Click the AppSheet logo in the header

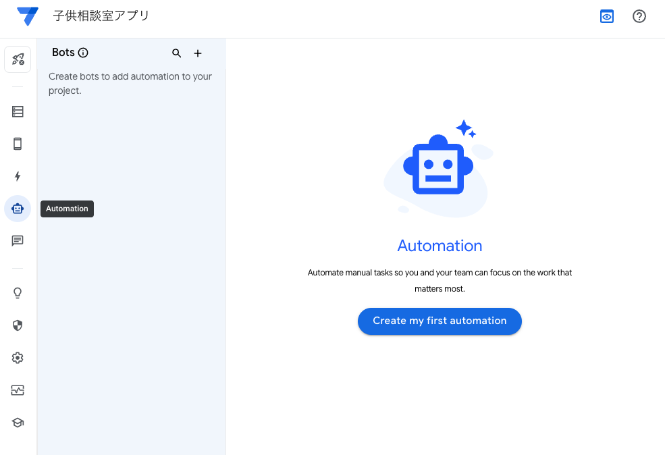tap(27, 16)
